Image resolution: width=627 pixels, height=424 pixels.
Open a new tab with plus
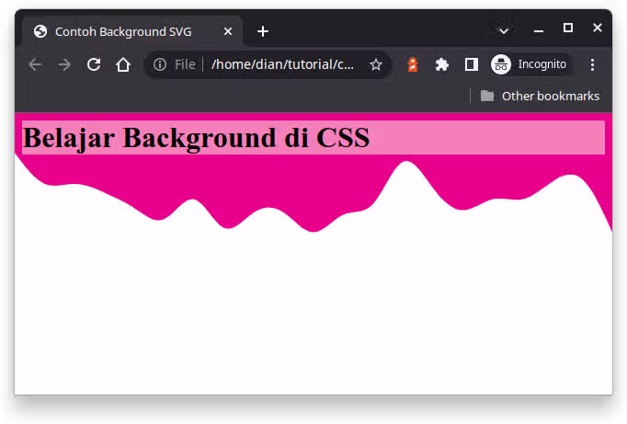click(263, 31)
